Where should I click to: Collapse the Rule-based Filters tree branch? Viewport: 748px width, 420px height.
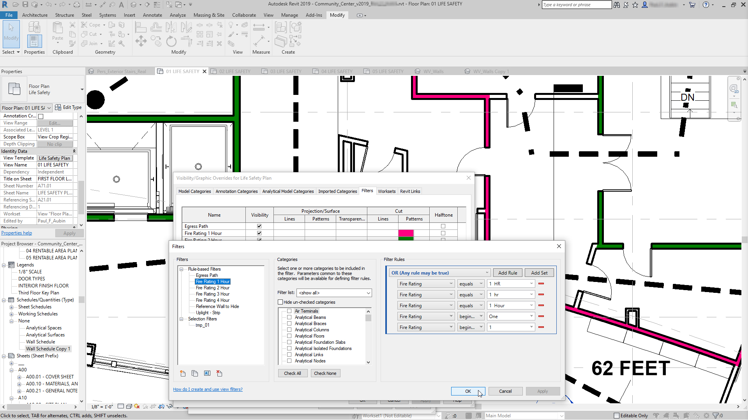pyautogui.click(x=181, y=269)
